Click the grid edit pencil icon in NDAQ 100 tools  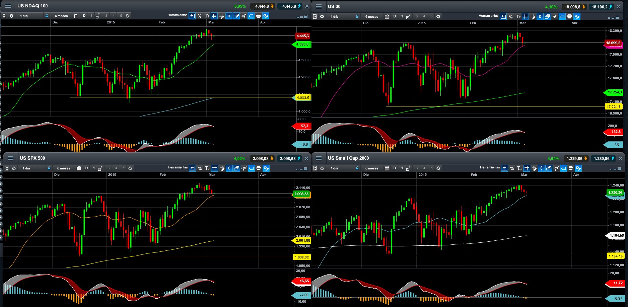222,16
